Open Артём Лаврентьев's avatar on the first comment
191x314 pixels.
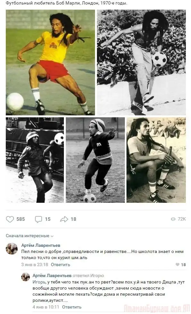[x=12, y=249]
